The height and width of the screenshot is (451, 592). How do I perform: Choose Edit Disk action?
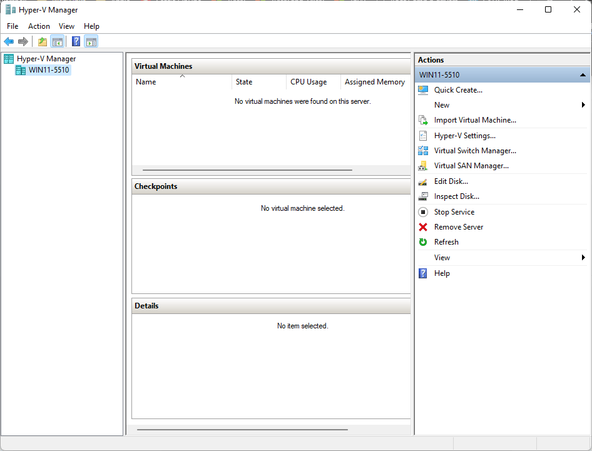(451, 181)
